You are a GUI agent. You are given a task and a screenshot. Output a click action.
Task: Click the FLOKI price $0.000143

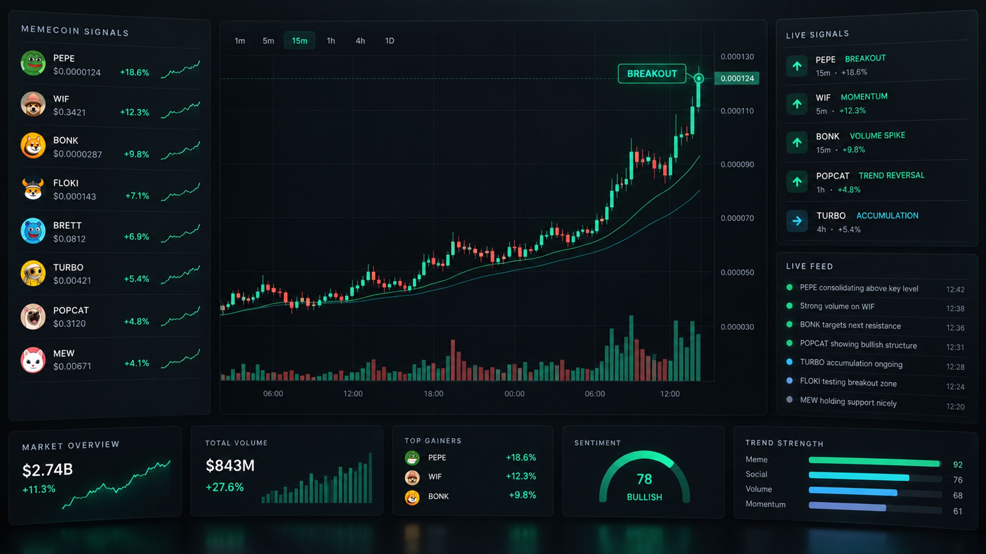point(75,197)
